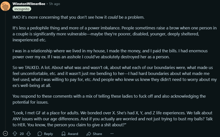The height and width of the screenshot is (137, 220).
Task: Click the vote count showing 20
Action: coord(22,134)
